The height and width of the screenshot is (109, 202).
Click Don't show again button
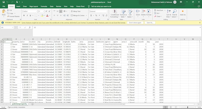point(135,23)
